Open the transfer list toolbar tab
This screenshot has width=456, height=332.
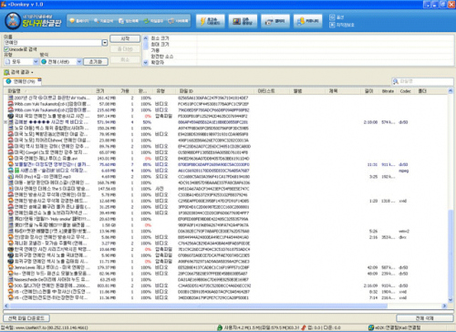129,21
